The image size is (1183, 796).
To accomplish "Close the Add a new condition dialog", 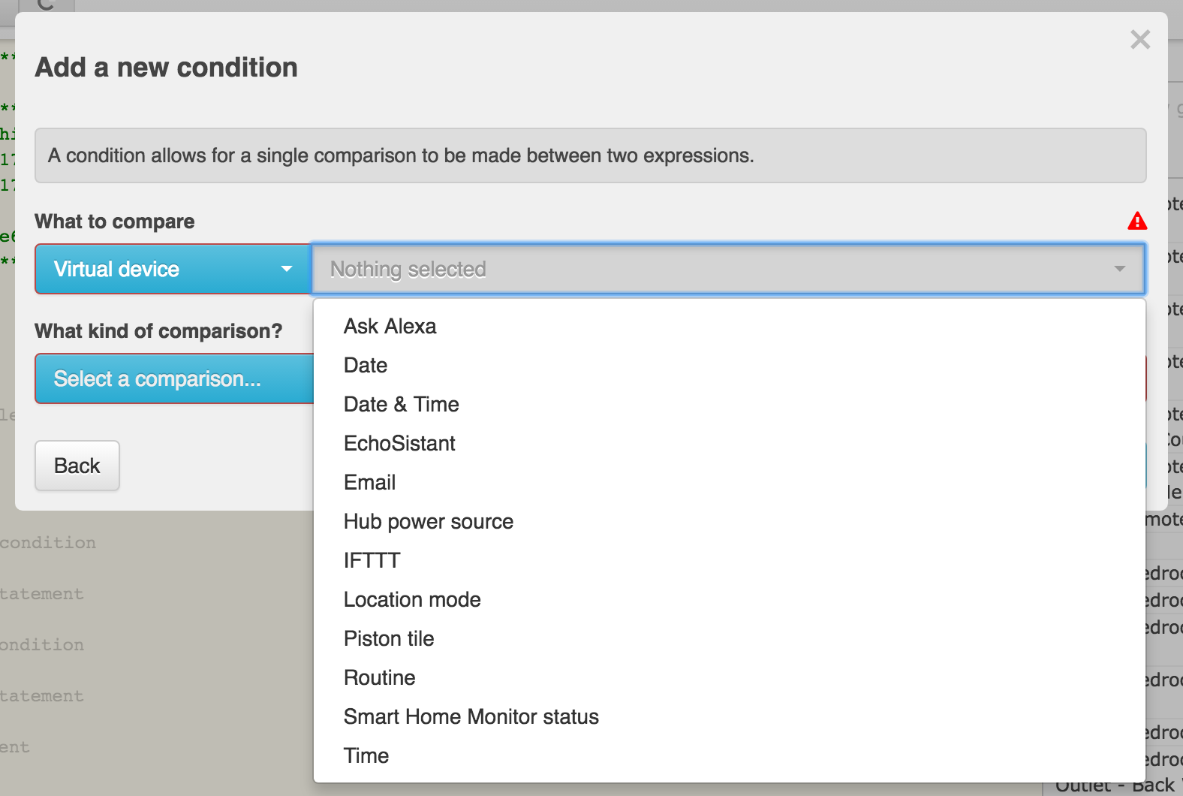I will pos(1140,39).
